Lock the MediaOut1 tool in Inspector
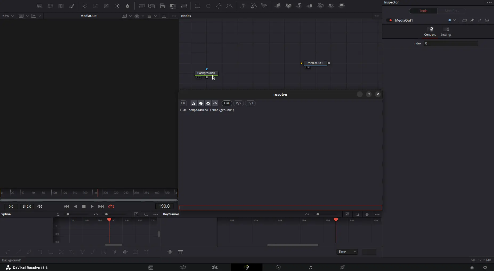The image size is (494, 271). click(x=479, y=20)
